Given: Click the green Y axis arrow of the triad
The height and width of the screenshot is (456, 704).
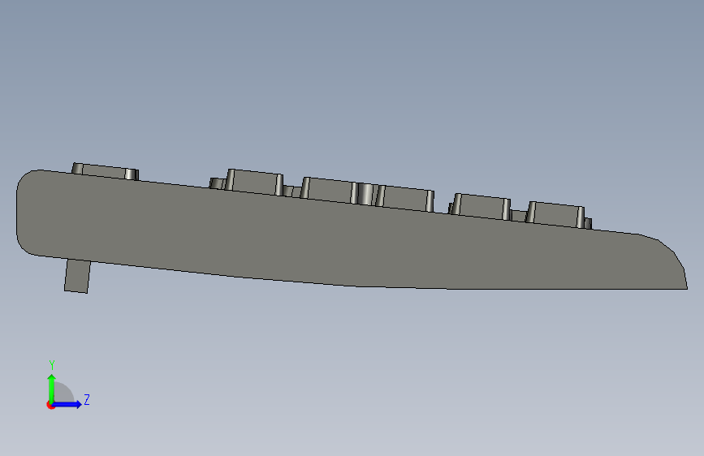Looking at the screenshot, I should tap(52, 388).
